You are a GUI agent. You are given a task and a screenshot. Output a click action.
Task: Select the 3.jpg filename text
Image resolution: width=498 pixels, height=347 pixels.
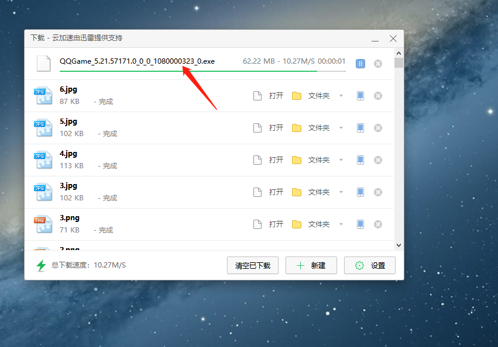pyautogui.click(x=68, y=186)
